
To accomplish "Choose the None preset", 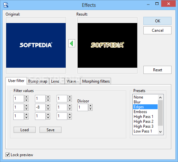I will (x=145, y=97).
